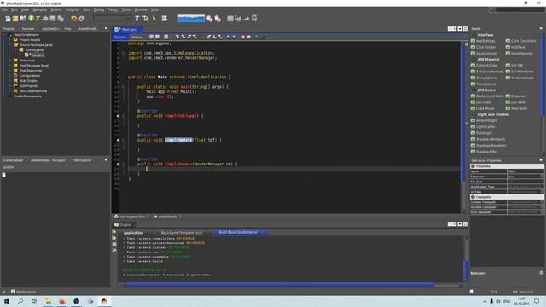Click the second green re-run icon in Output
The image size is (546, 307).
114,238
